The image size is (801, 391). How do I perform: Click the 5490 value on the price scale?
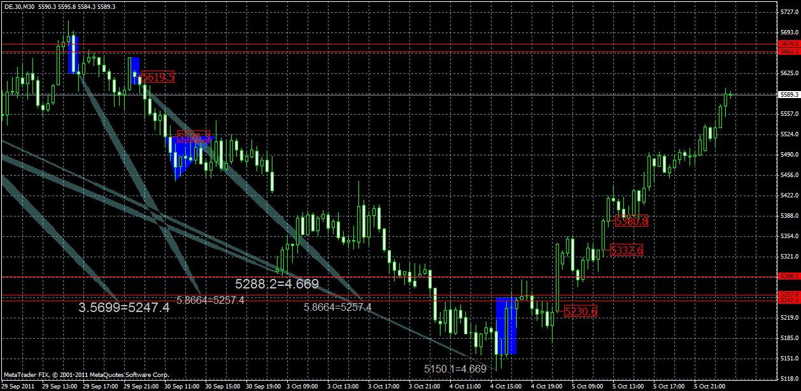click(x=788, y=155)
